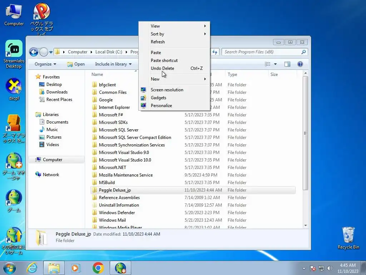366x275 pixels.
Task: Click the Open toolbar button
Action: tap(76, 64)
